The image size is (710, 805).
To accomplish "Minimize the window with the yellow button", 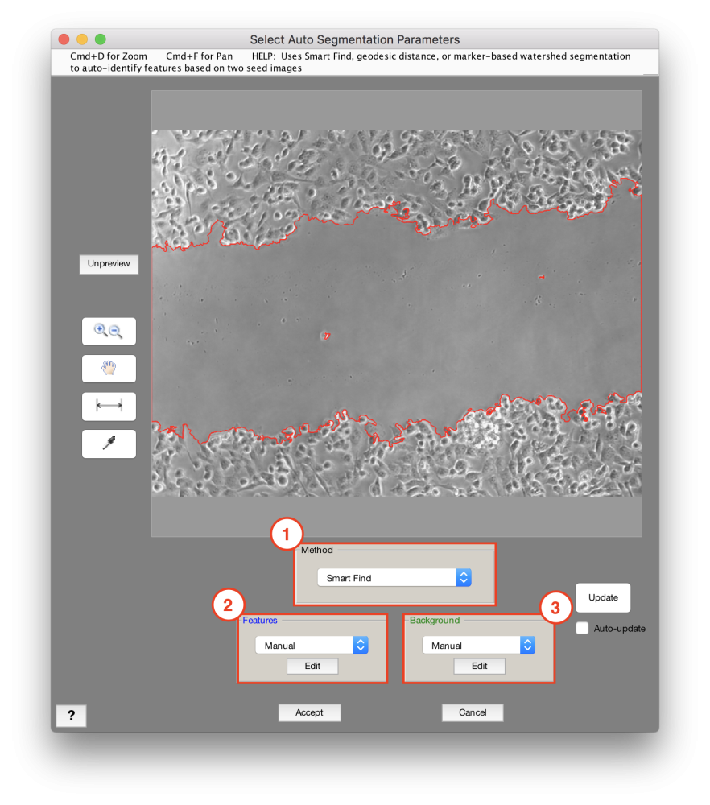I will (81, 38).
